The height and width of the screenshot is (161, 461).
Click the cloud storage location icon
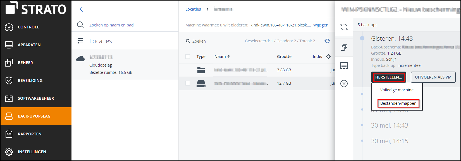click(x=80, y=58)
